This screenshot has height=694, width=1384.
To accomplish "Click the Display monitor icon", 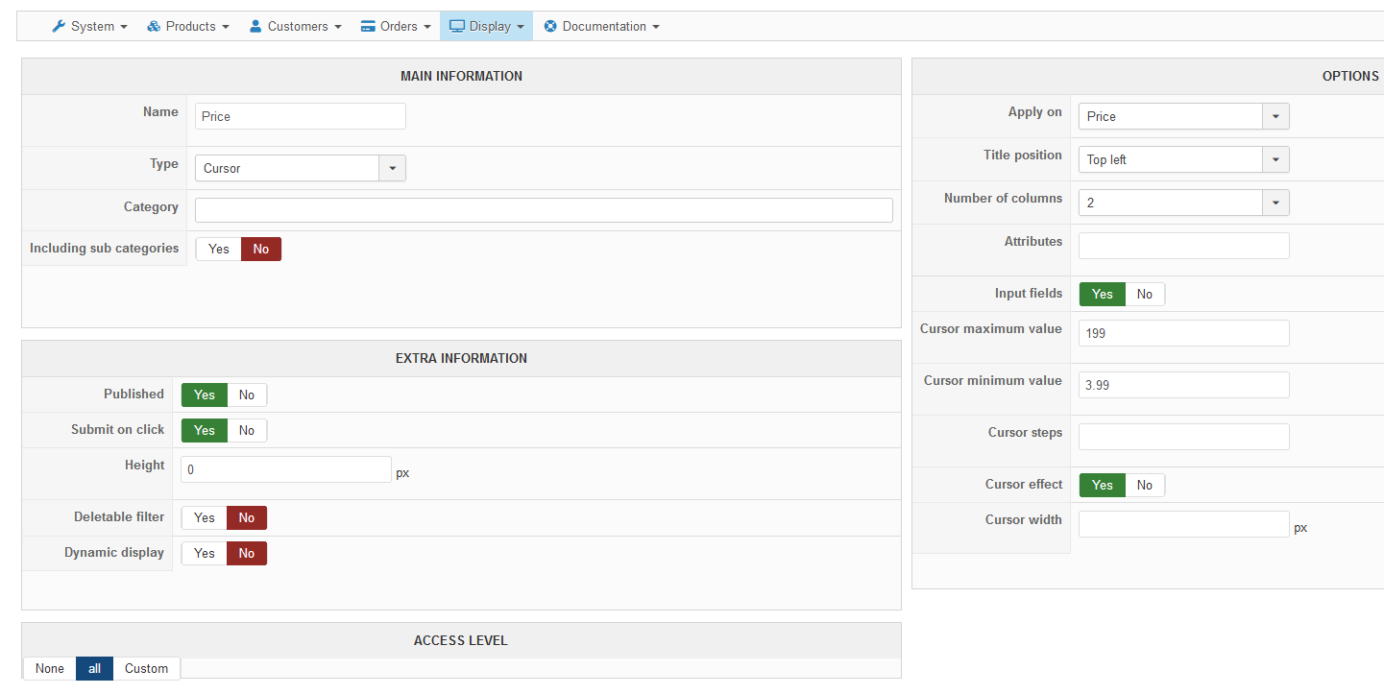I will click(x=457, y=27).
